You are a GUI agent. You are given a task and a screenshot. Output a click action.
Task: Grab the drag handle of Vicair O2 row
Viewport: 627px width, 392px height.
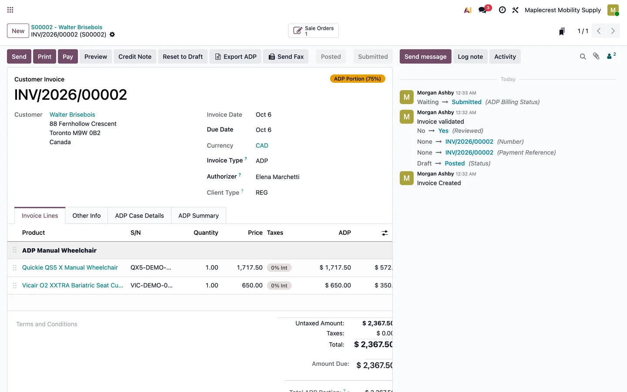coord(14,286)
